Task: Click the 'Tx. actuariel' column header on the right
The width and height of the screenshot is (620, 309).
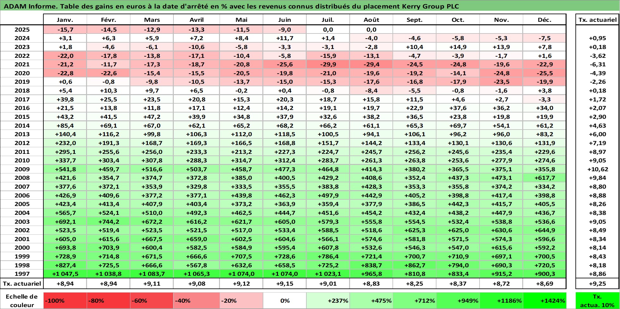Action: (597, 20)
